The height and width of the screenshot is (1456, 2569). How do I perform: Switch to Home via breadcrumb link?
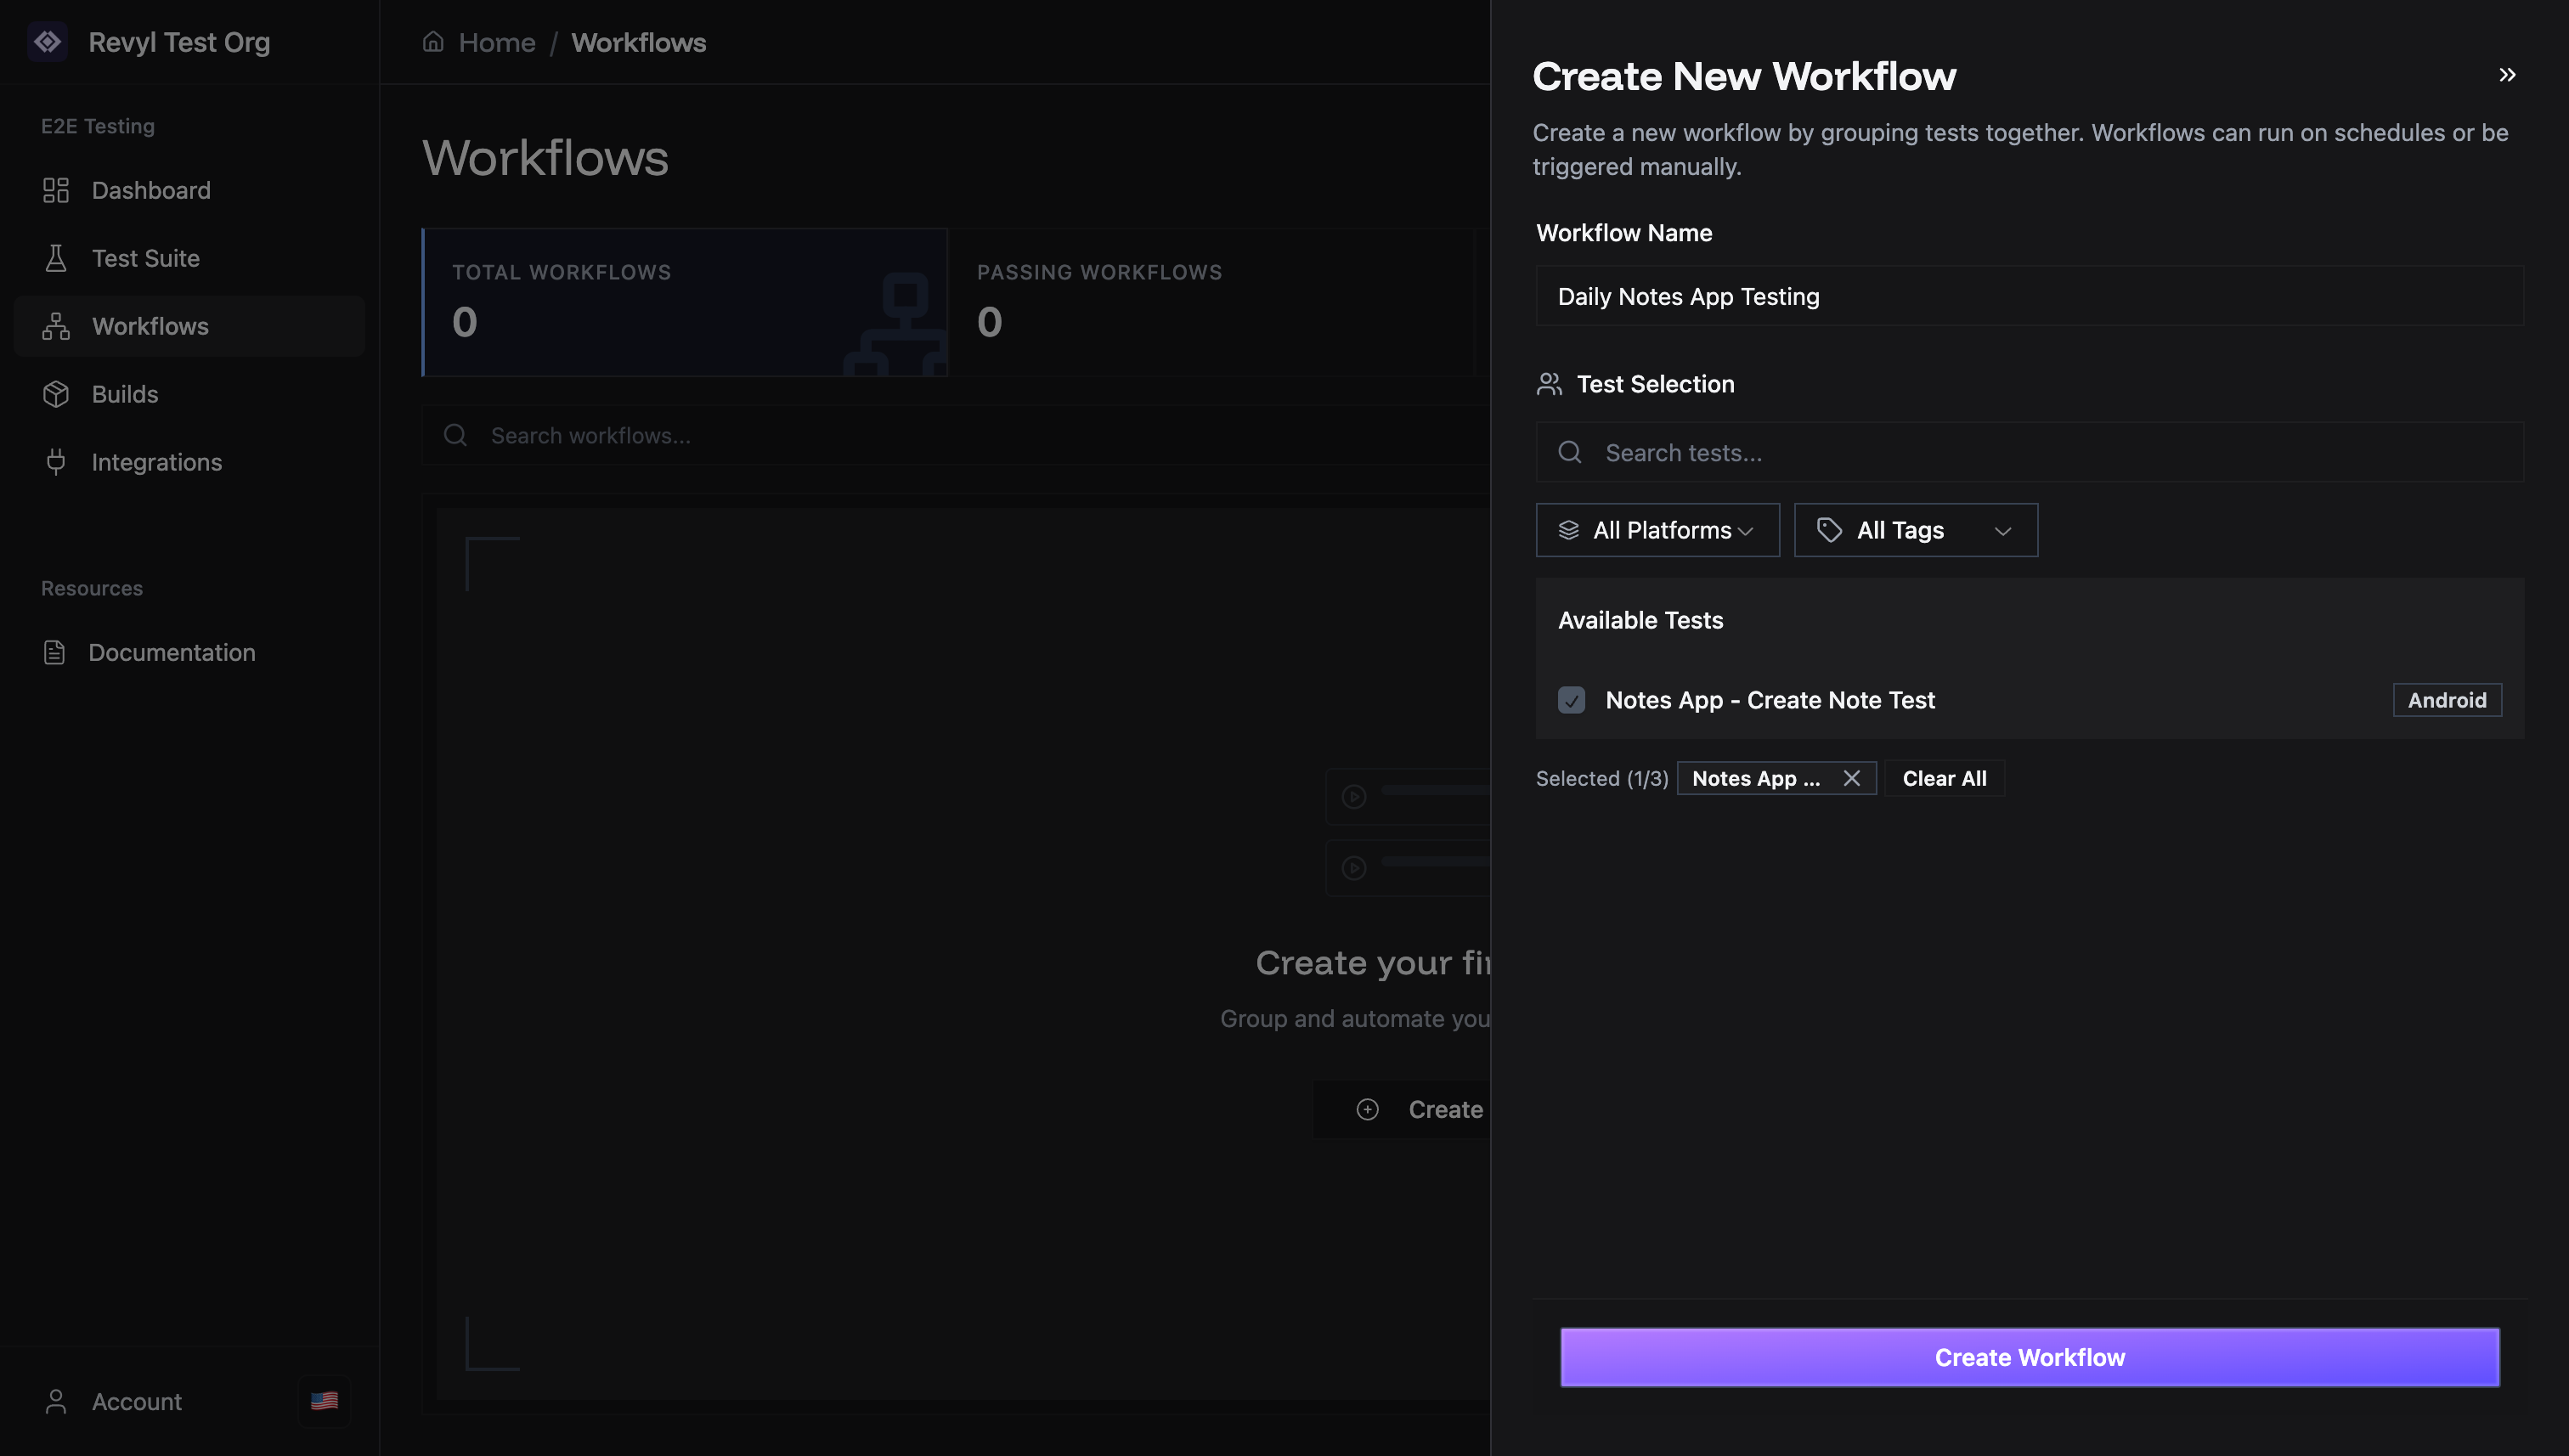[x=497, y=42]
